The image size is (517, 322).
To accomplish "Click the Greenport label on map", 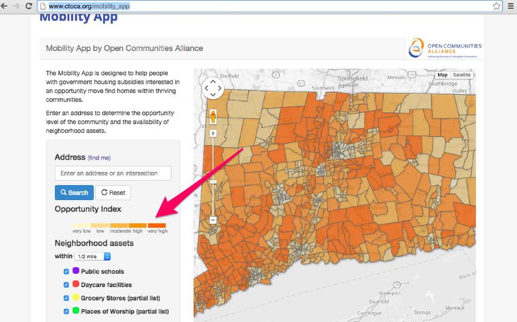I will pos(390,293).
